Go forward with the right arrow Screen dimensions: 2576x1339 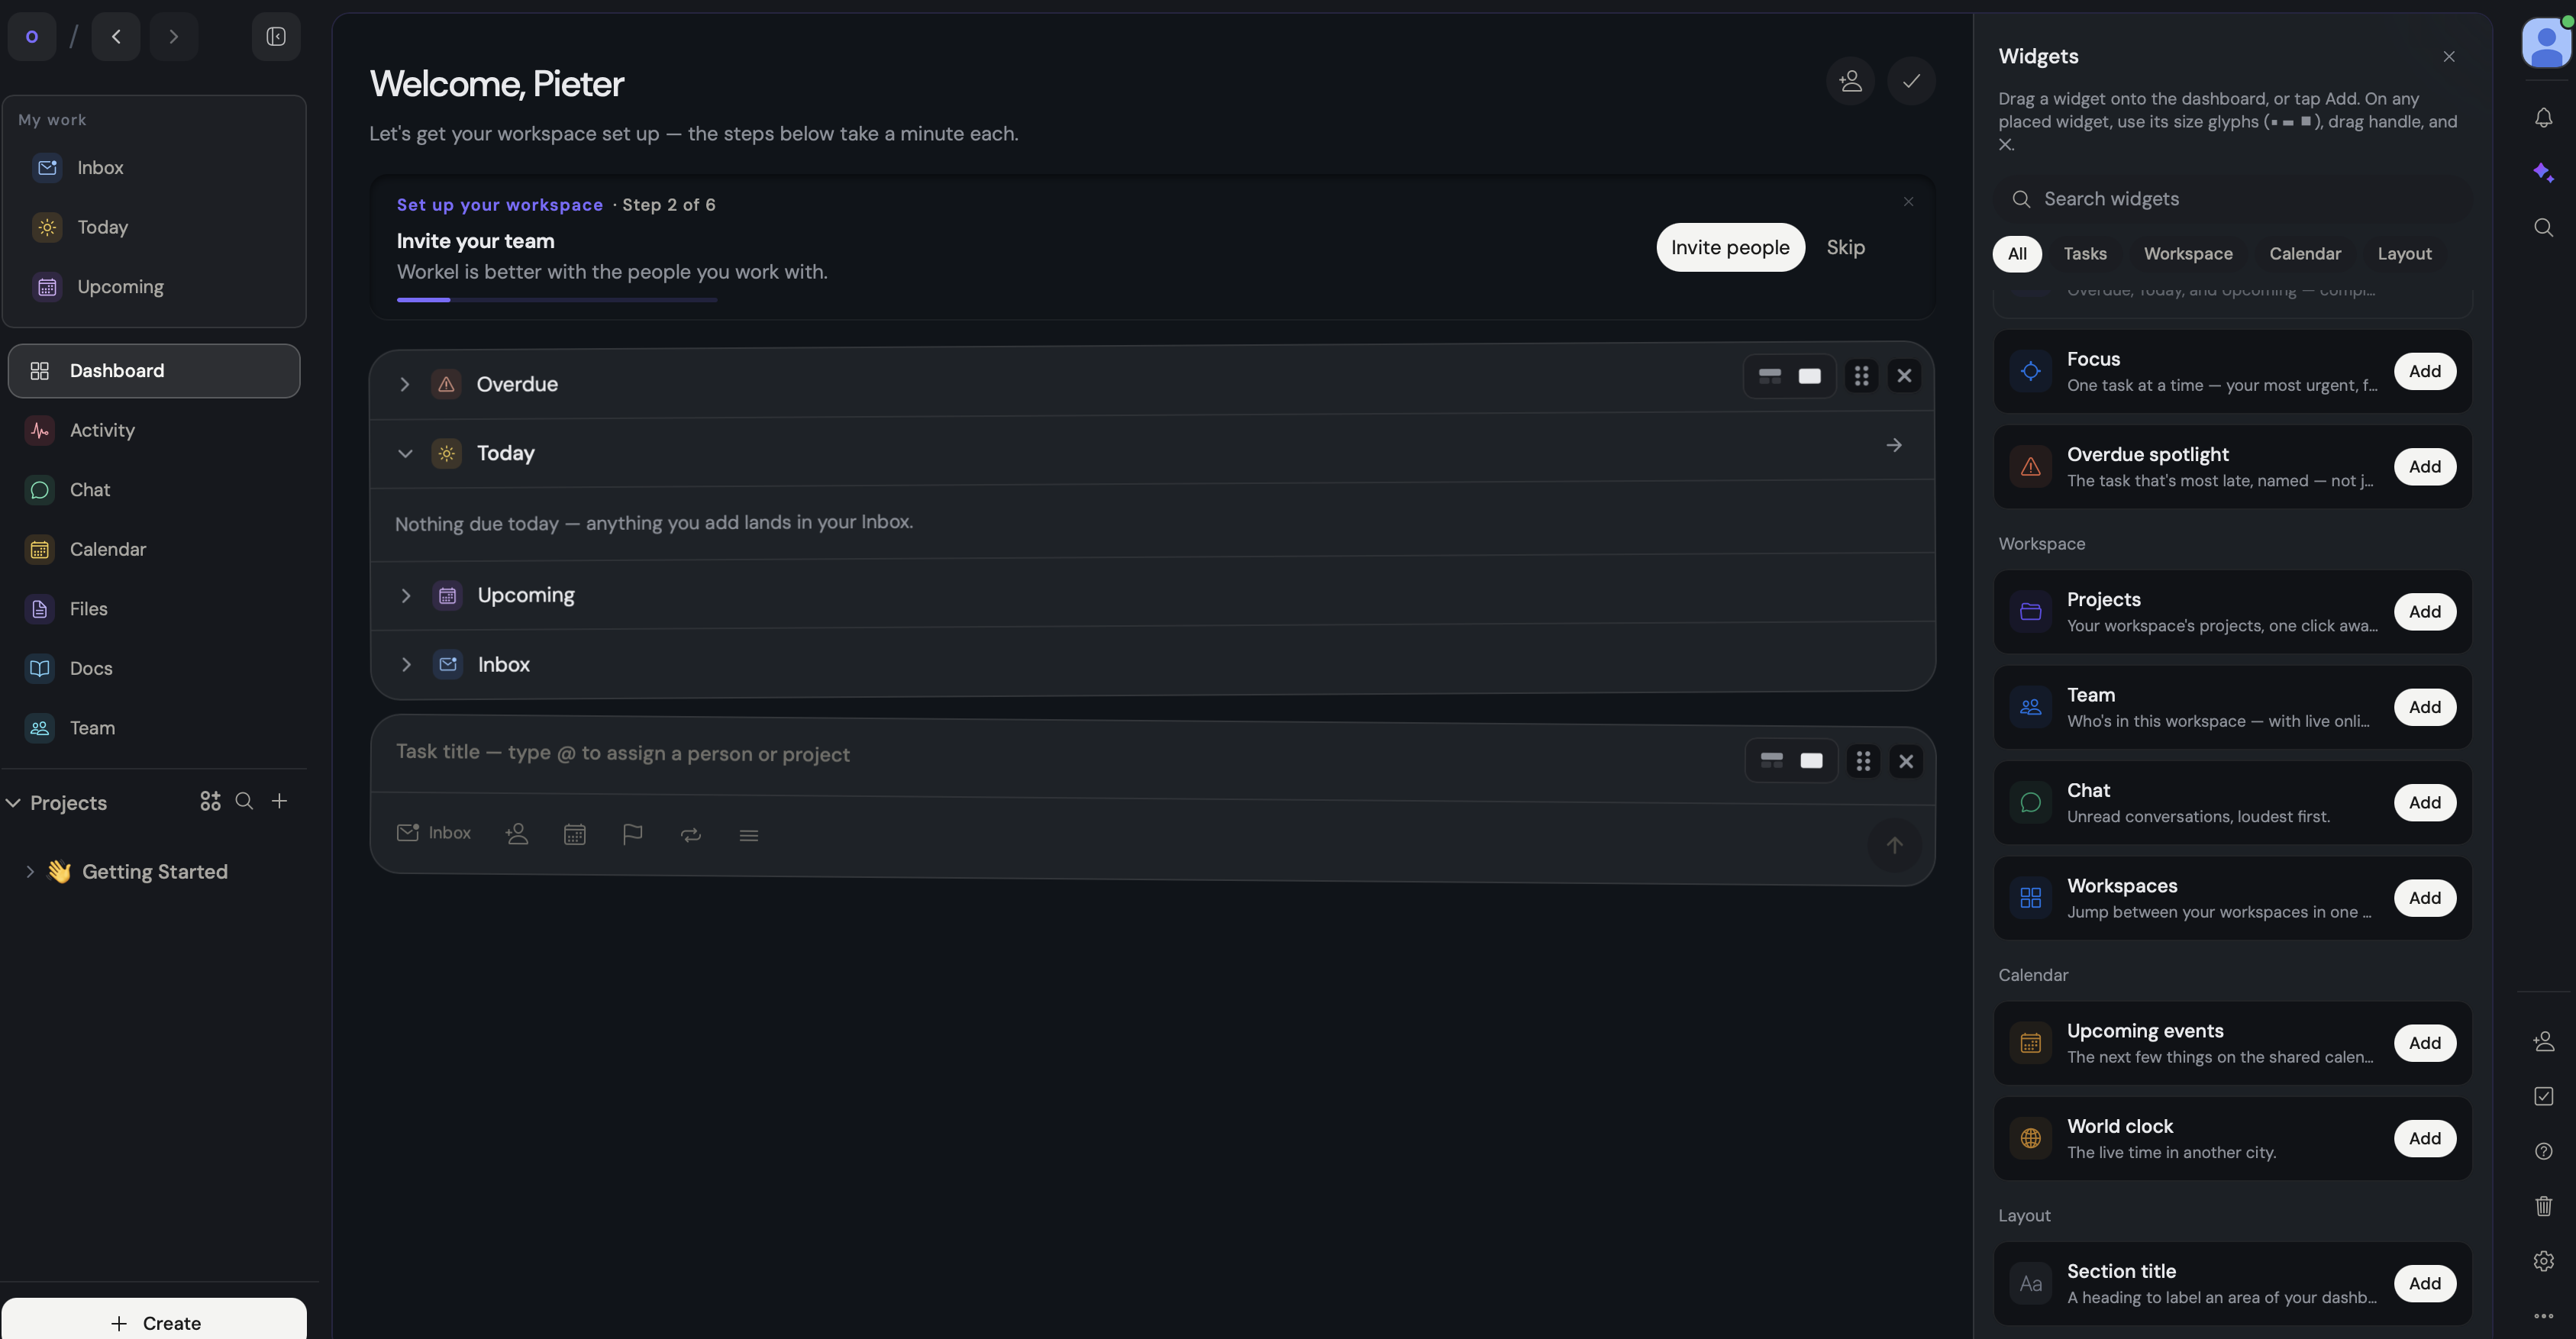pos(174,37)
